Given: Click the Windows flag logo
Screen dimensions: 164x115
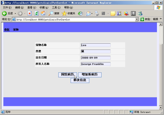Looking at the screenshot, I should (x=158, y=8).
